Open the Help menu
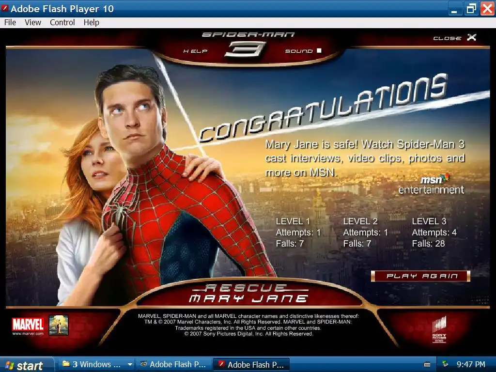Viewport: 496px width, 372px height. click(92, 22)
